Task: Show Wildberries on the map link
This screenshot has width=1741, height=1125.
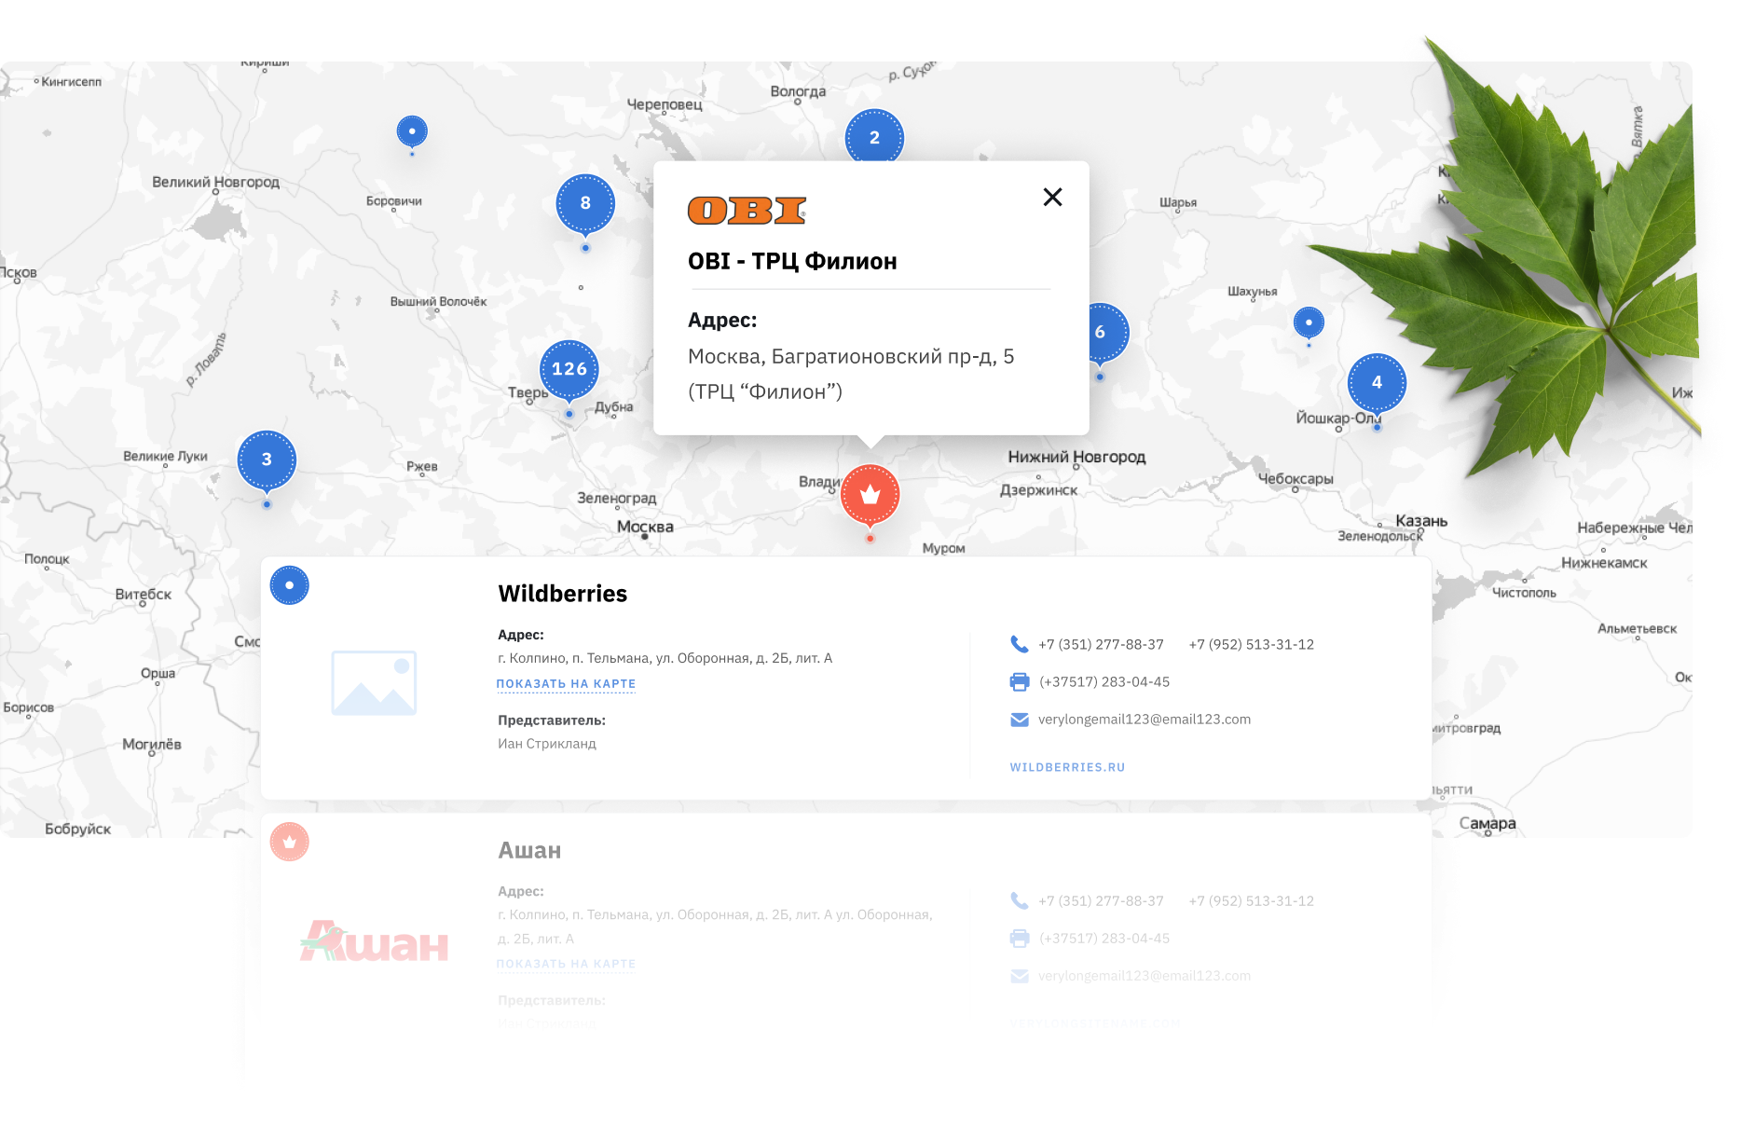Action: pyautogui.click(x=566, y=684)
